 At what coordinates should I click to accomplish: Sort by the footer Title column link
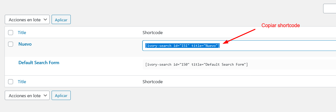(22, 82)
